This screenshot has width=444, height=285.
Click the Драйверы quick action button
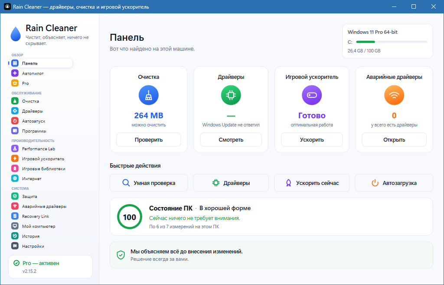pos(231,183)
